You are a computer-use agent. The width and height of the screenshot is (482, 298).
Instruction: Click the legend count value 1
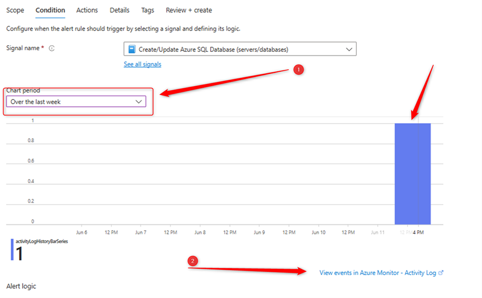(19, 254)
